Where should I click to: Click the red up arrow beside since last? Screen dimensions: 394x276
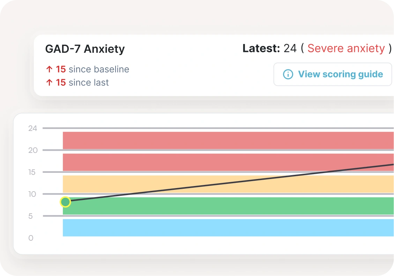pyautogui.click(x=49, y=83)
